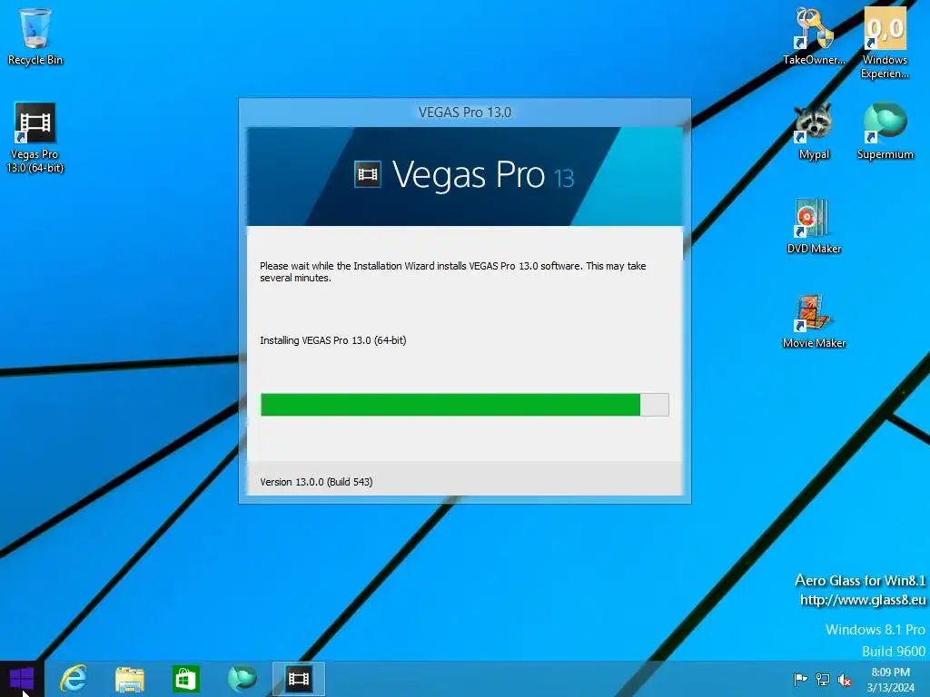Click the 'Please wait while the Installation Wizard' message
This screenshot has height=697, width=930.
click(x=452, y=271)
